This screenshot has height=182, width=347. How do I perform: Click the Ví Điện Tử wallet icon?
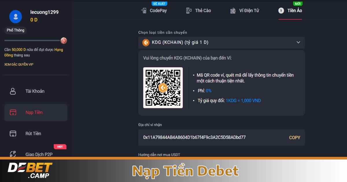(x=233, y=11)
